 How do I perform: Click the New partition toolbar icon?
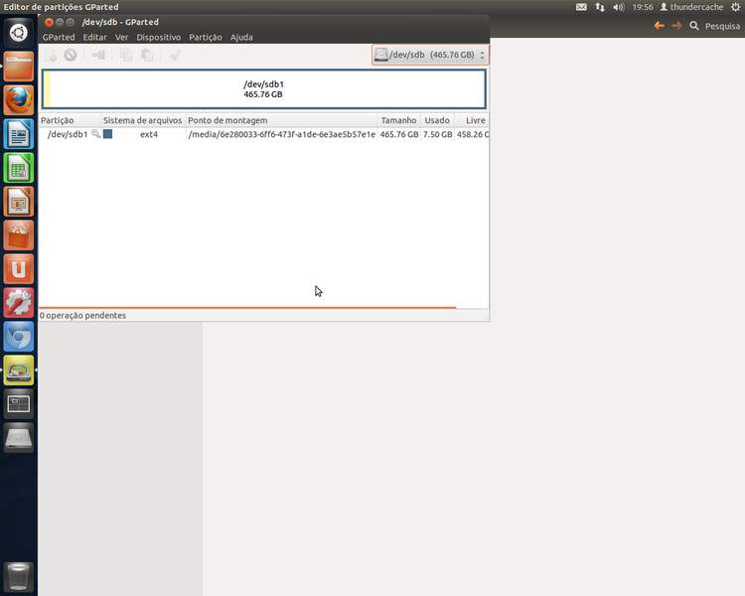tap(51, 56)
